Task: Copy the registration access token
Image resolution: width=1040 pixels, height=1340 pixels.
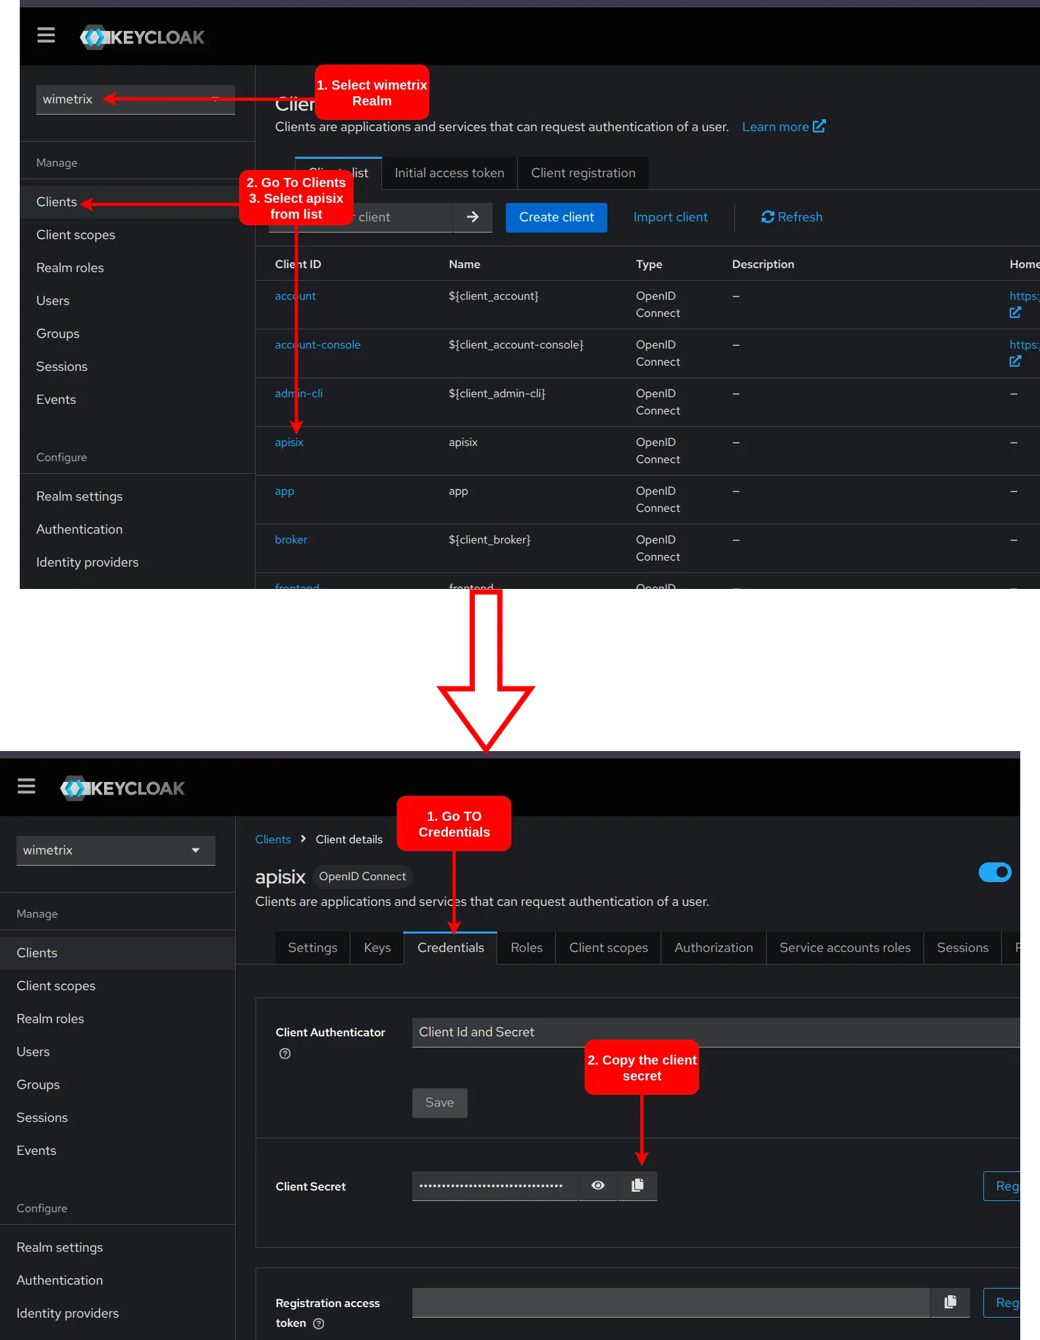Action: point(950,1302)
